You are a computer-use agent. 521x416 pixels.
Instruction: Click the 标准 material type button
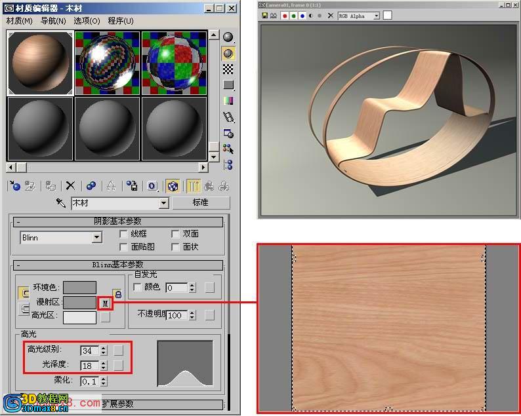(x=200, y=202)
